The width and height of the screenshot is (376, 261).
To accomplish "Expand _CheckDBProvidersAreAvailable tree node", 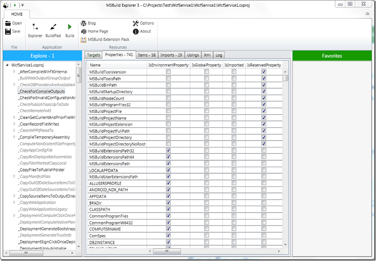I will [15, 85].
